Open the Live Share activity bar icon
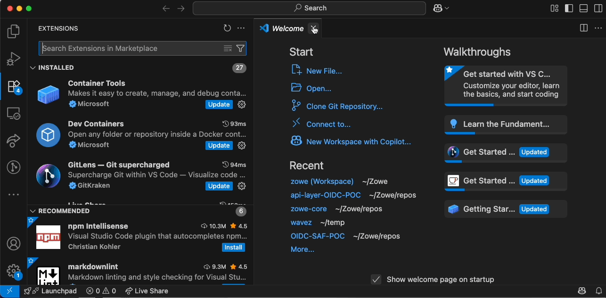 click(x=13, y=140)
